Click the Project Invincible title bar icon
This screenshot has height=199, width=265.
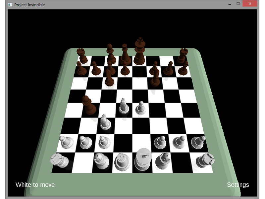pyautogui.click(x=10, y=5)
